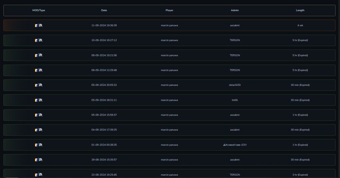Viewport: 340px width, 178px height.
Task: Click player marcin paruwa in the dolarGOD row
Action: coord(169,85)
